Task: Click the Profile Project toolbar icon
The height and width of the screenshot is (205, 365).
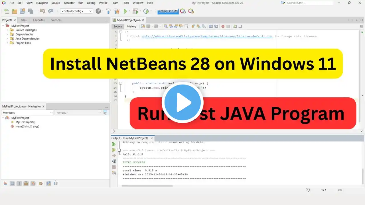Action: (146, 11)
